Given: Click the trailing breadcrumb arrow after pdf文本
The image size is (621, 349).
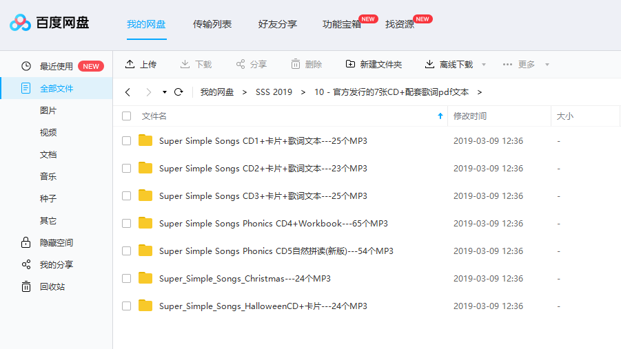Looking at the screenshot, I should [480, 92].
